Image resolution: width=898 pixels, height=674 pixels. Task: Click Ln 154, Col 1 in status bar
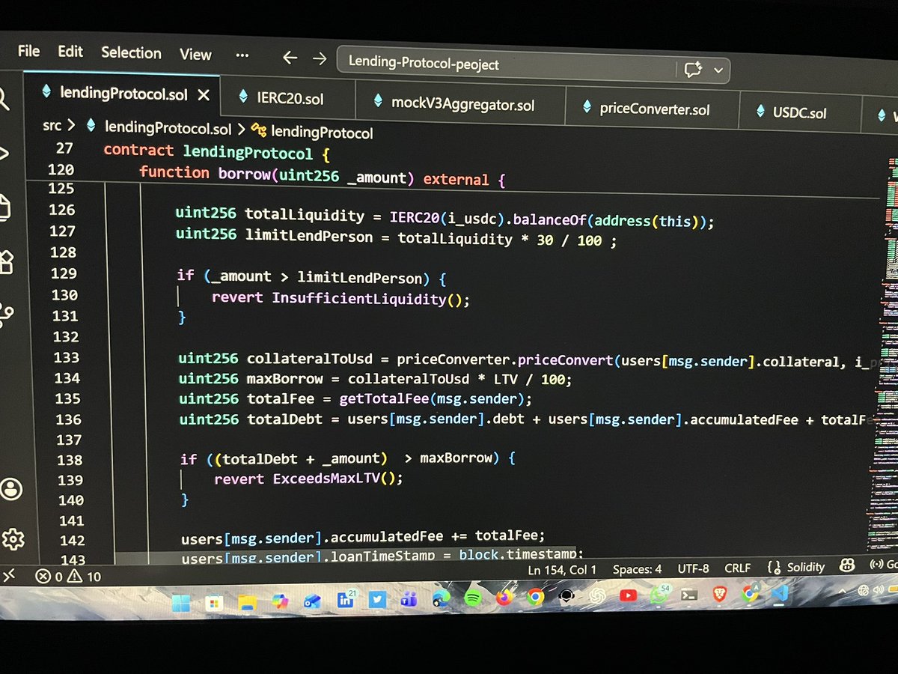[563, 569]
